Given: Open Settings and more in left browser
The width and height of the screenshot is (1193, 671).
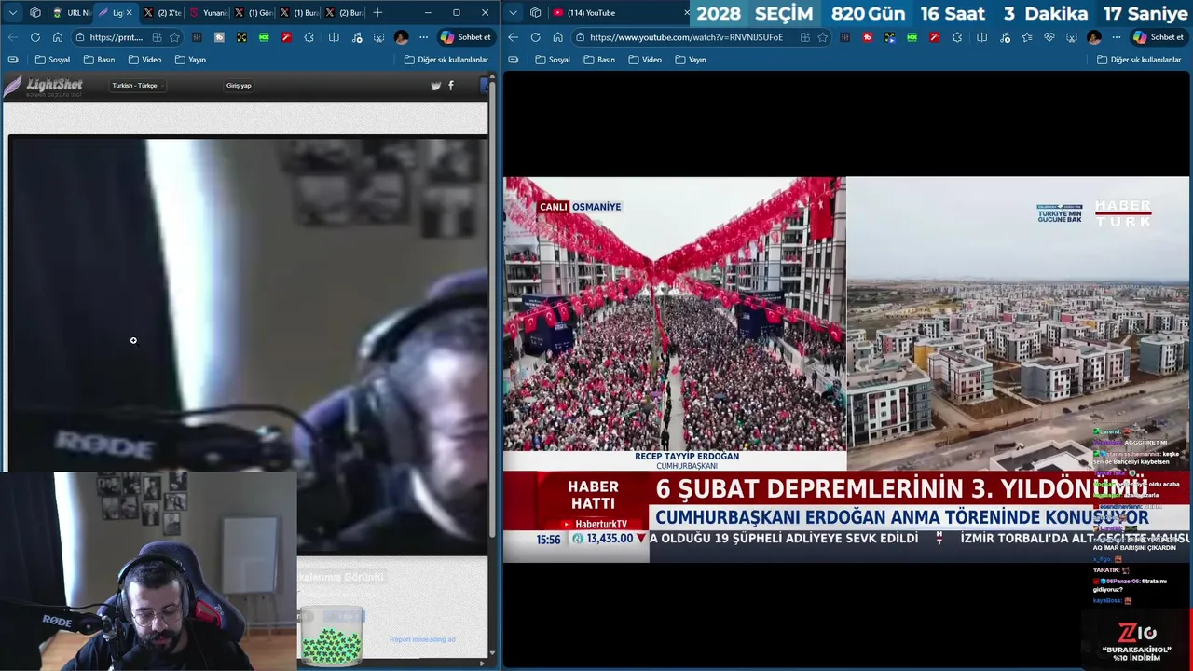Looking at the screenshot, I should point(423,37).
